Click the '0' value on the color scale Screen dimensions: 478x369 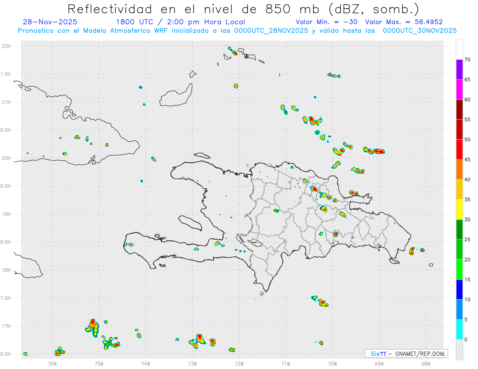pyautogui.click(x=466, y=340)
